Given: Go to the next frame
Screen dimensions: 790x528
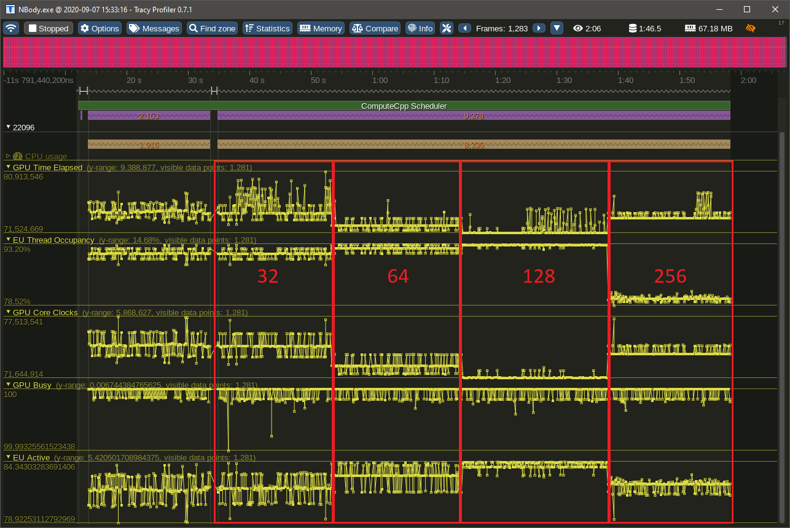Looking at the screenshot, I should pos(539,28).
